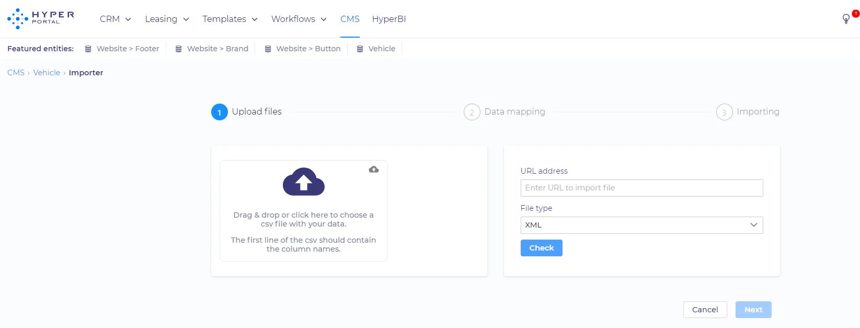Open Website > Button featured entity
Viewport: 860px width, 328px height.
coord(308,49)
